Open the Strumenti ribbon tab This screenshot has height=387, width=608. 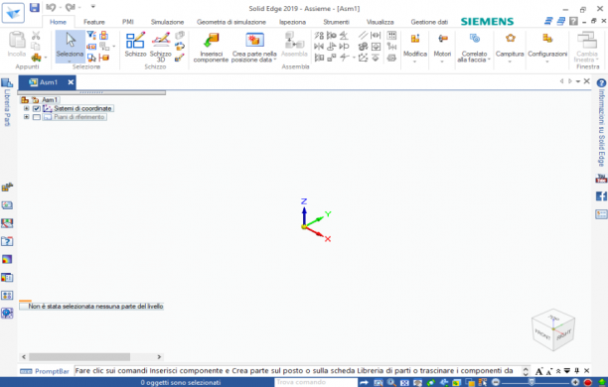[x=336, y=22]
